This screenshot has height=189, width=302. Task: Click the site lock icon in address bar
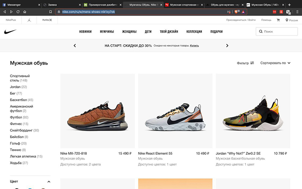pyautogui.click(x=59, y=12)
